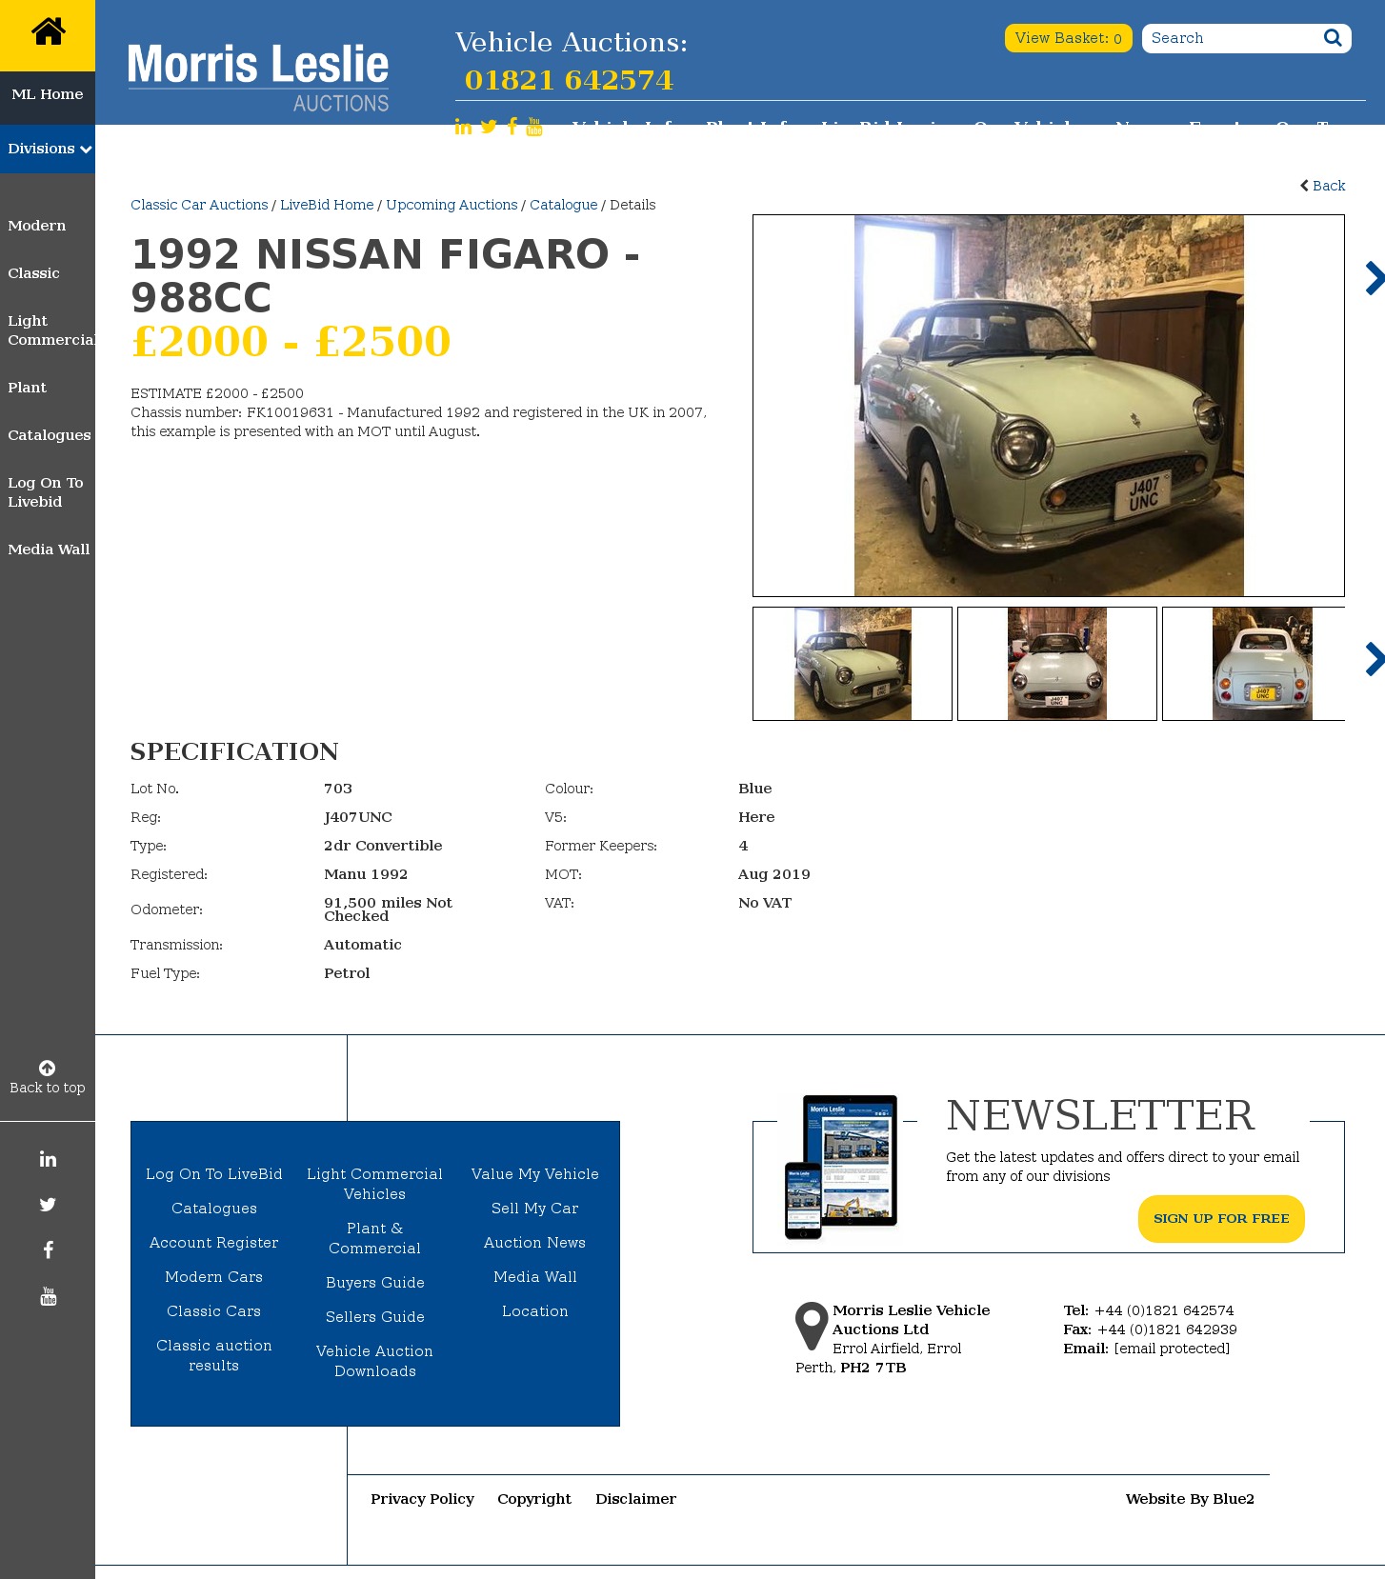The height and width of the screenshot is (1579, 1385).
Task: Open footer Log On To LiveBid link
Action: click(x=214, y=1174)
